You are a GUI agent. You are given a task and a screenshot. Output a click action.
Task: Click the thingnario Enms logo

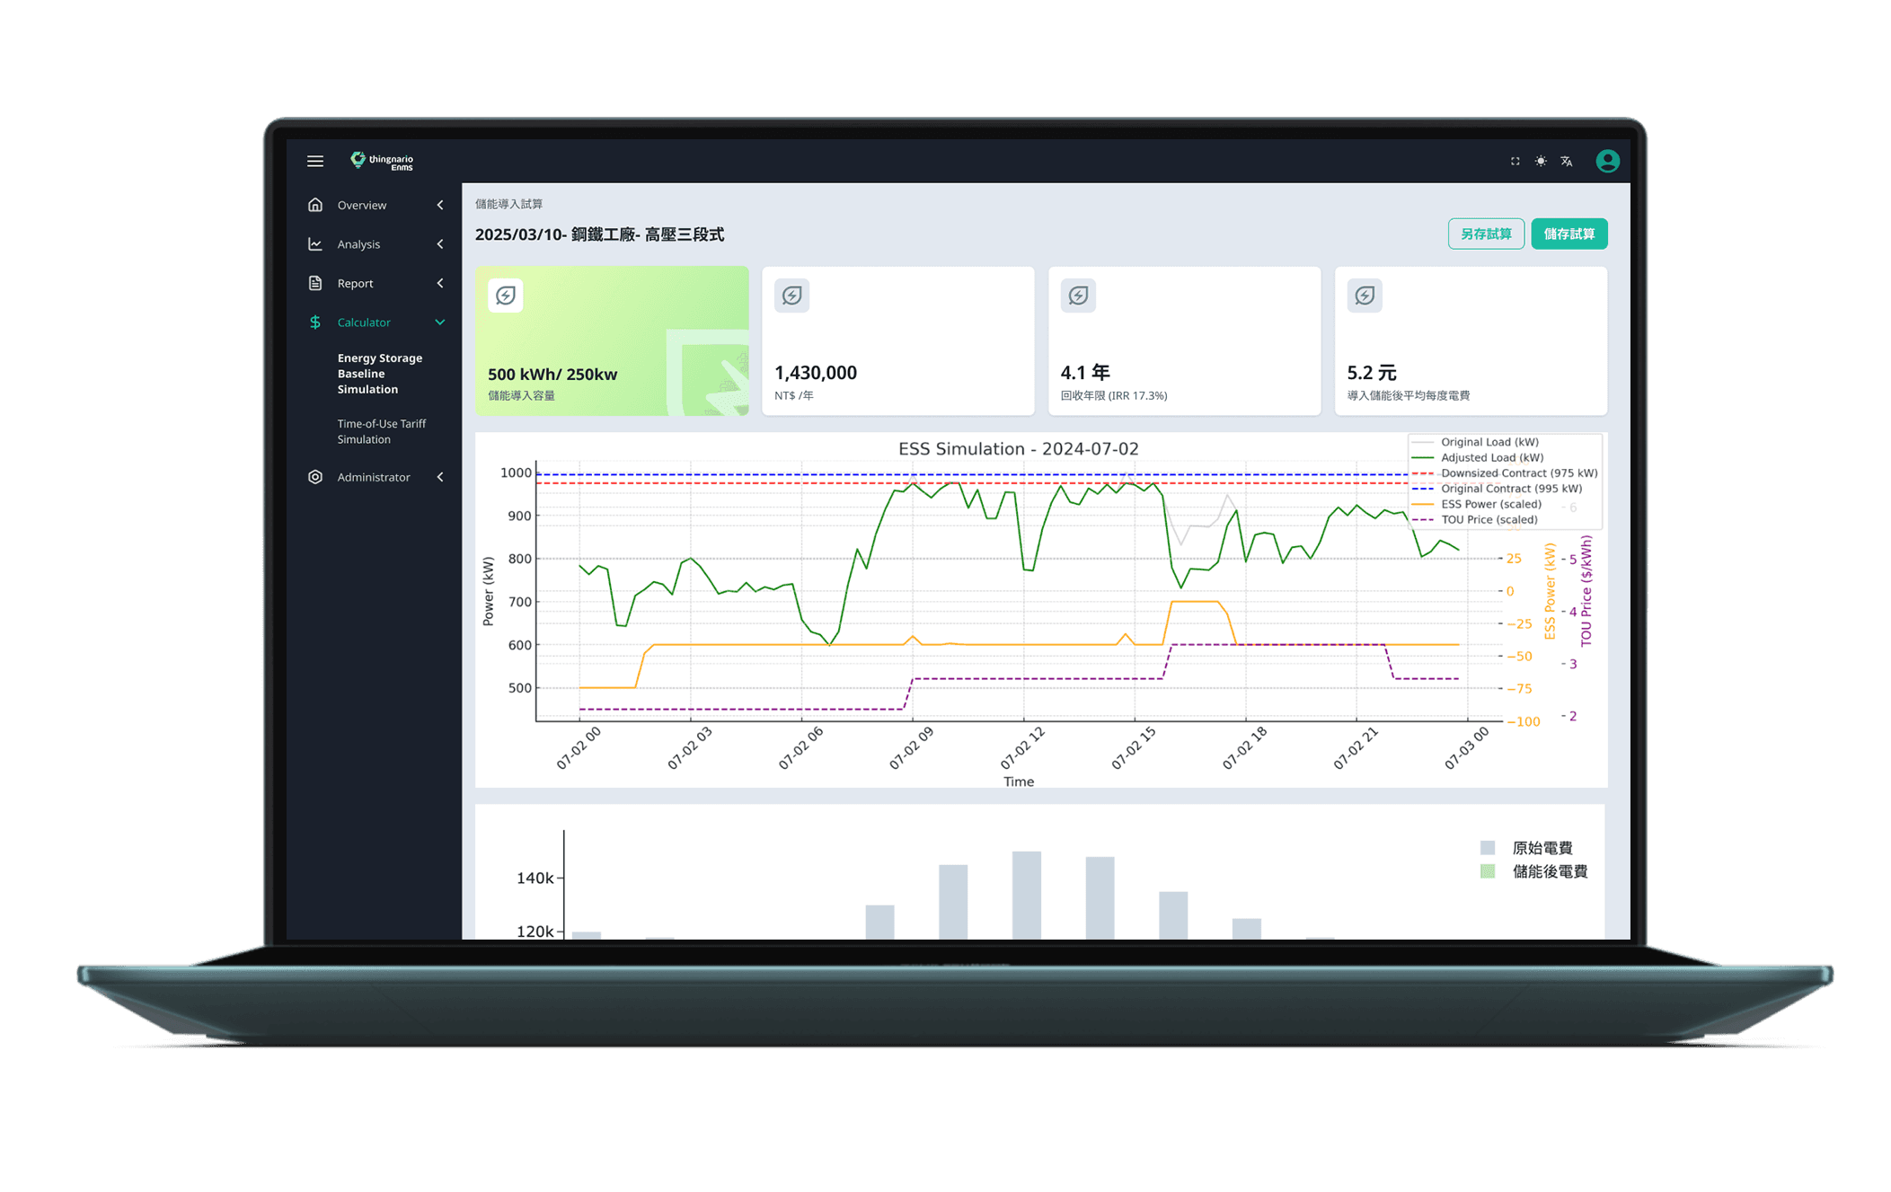tap(383, 161)
